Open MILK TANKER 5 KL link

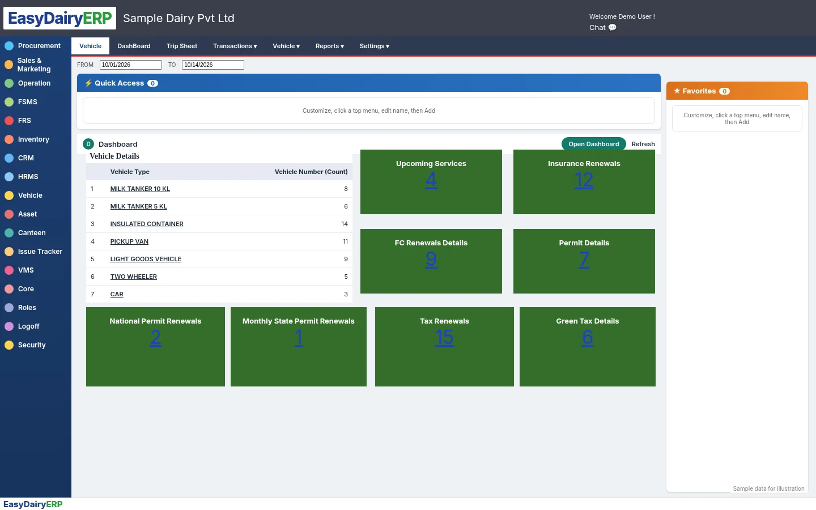click(139, 206)
